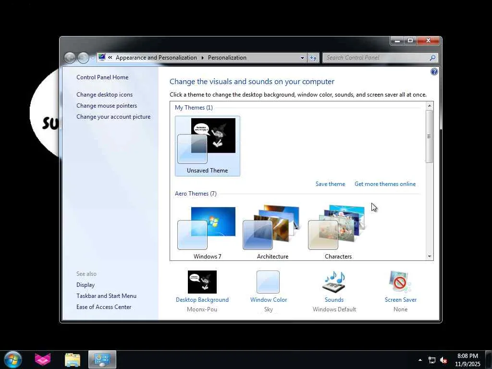Click the Control Panel icon in address bar
The height and width of the screenshot is (369, 492).
[102, 58]
